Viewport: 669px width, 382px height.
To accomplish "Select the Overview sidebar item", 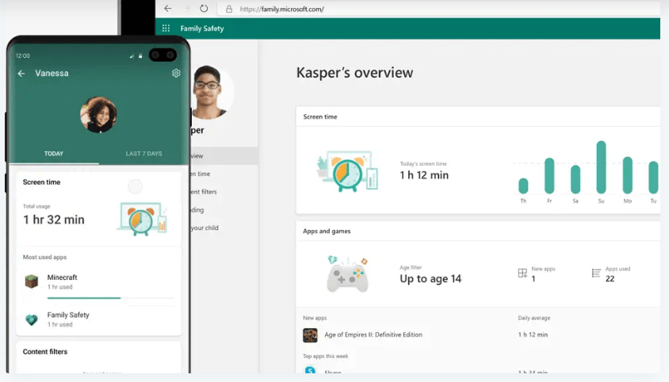I will tap(224, 156).
